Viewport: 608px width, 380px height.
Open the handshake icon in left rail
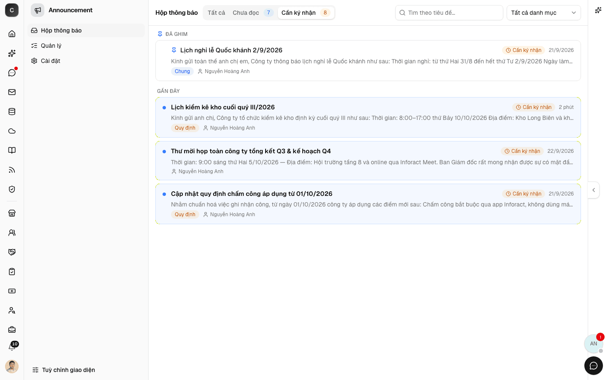12,252
